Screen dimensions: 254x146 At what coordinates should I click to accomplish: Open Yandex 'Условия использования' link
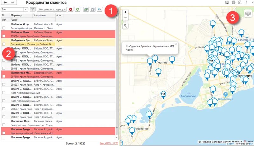(227, 142)
